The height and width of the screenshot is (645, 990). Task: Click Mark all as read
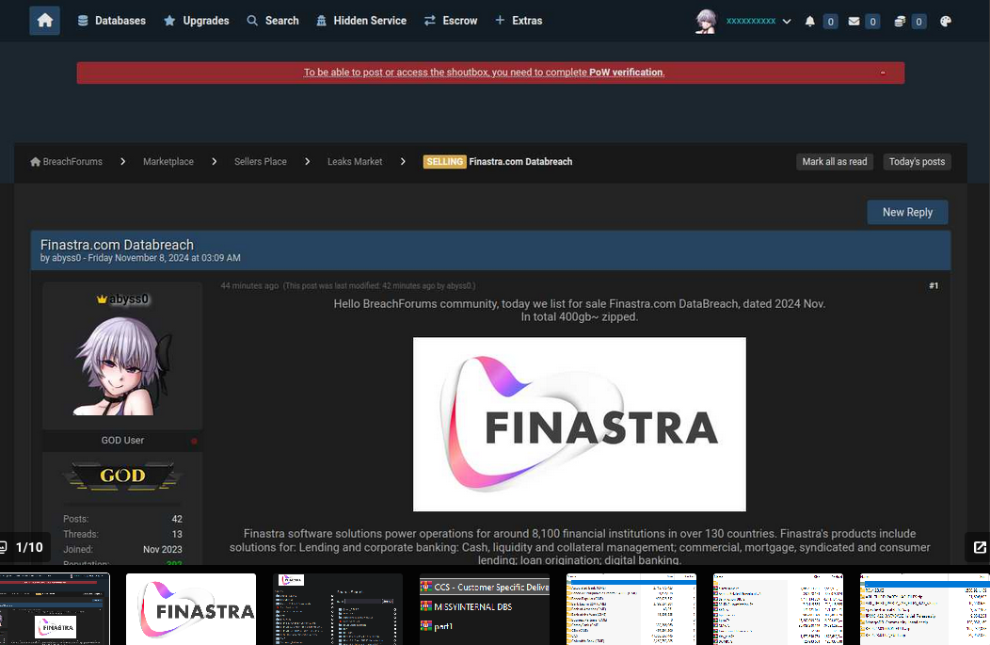click(834, 162)
